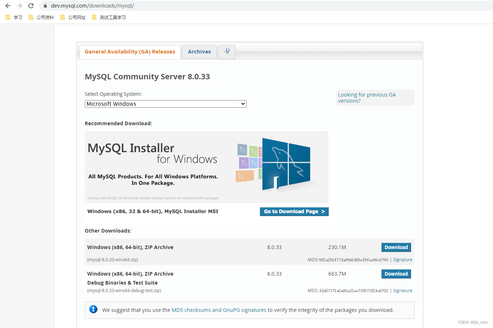Download the 663.7M debug binaries ZIP
The width and height of the screenshot is (493, 328).
click(x=396, y=274)
